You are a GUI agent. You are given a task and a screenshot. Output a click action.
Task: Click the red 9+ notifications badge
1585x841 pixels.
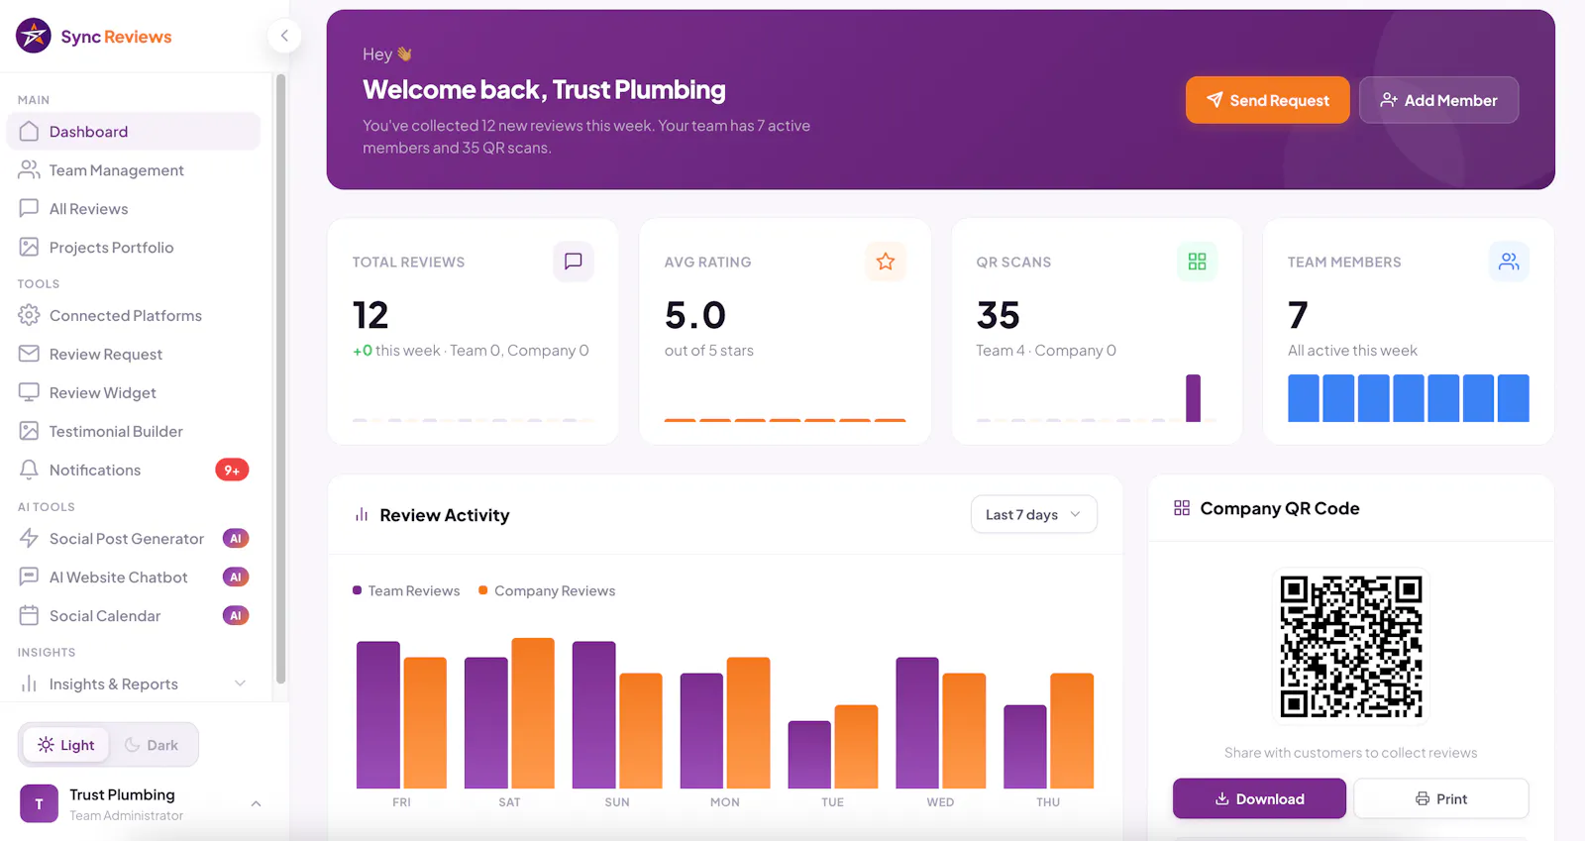coord(232,470)
